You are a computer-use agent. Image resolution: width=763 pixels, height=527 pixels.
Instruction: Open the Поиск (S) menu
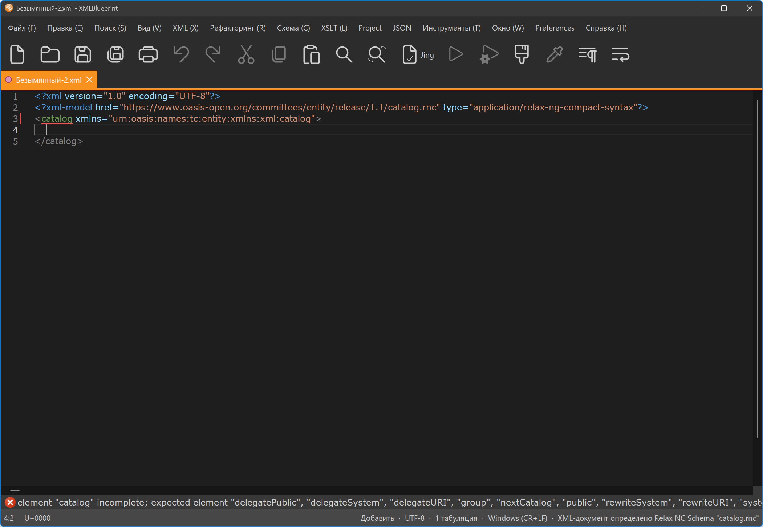tap(110, 28)
